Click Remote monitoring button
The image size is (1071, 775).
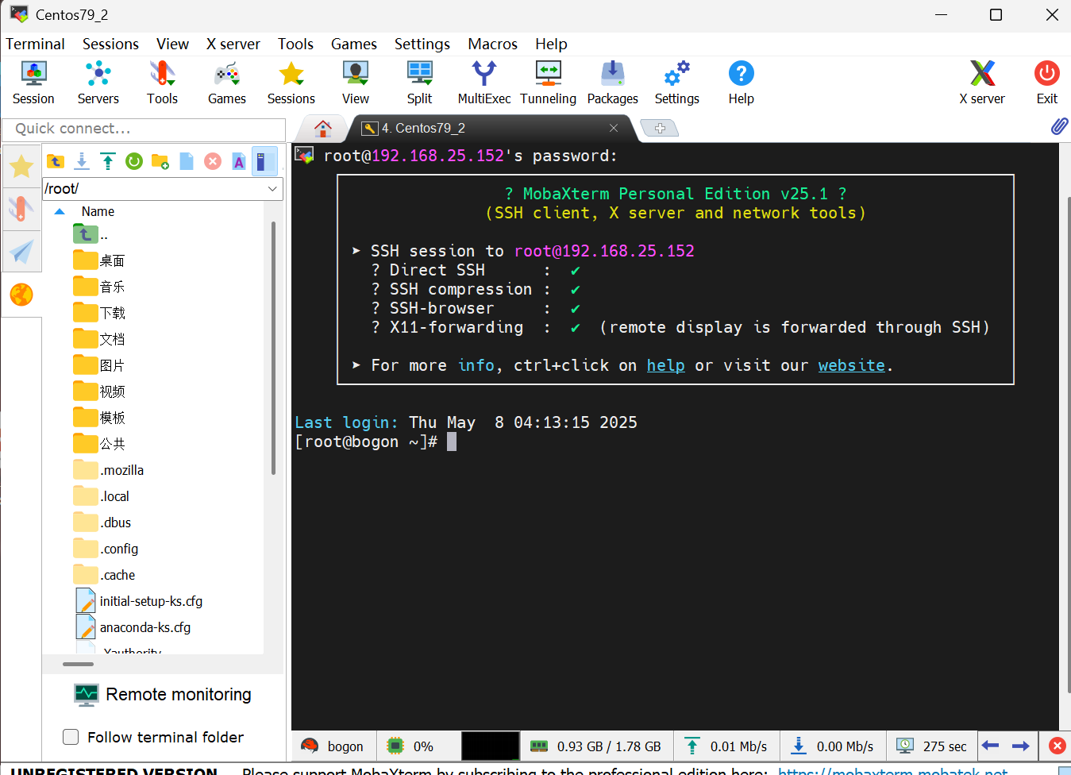tap(163, 695)
